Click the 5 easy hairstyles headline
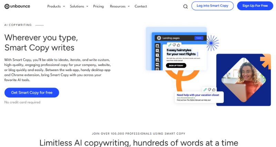276x147 pixels. (x=181, y=52)
